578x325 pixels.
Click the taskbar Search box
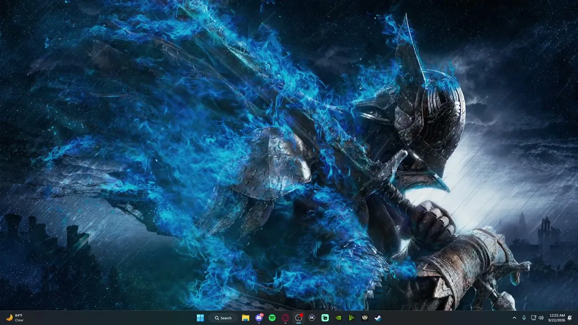click(x=223, y=318)
